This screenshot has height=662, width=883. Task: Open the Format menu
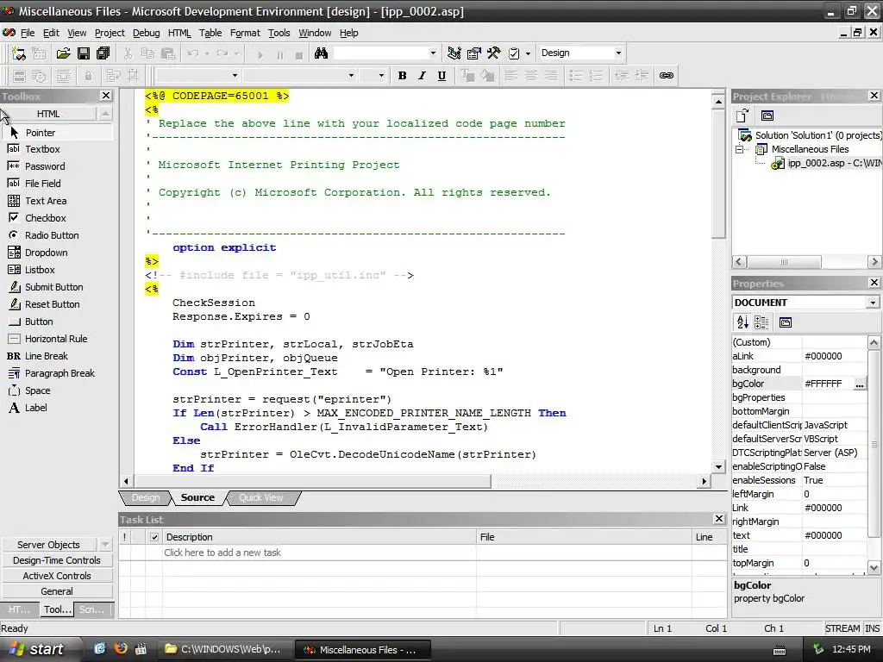pos(245,34)
